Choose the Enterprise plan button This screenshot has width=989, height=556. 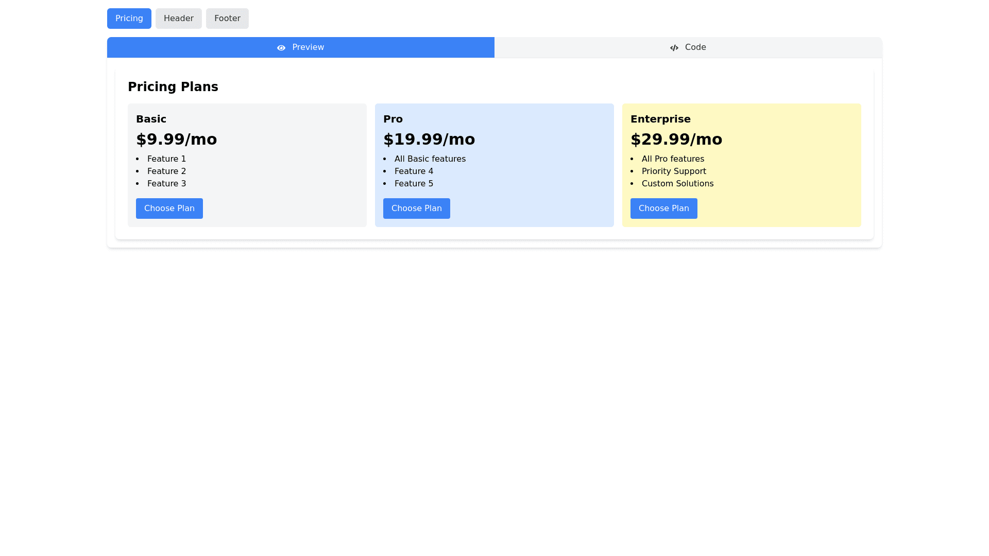coord(663,208)
